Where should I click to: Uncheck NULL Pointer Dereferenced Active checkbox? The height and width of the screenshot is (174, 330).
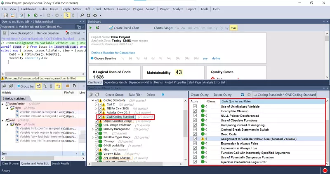(x=195, y=116)
